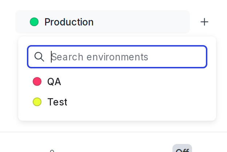Pick the yellow Test color indicator

(x=37, y=102)
